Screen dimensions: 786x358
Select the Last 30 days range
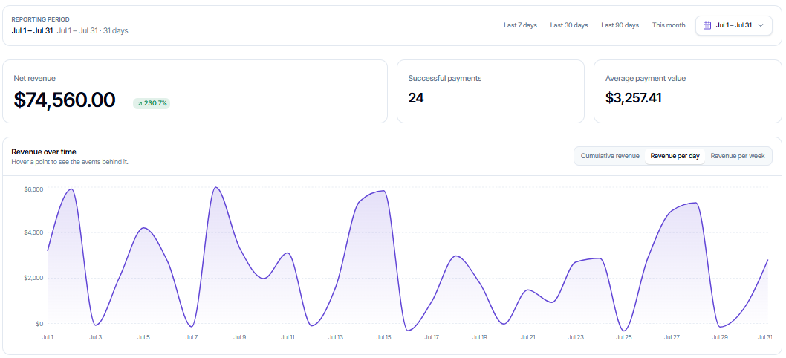[569, 25]
